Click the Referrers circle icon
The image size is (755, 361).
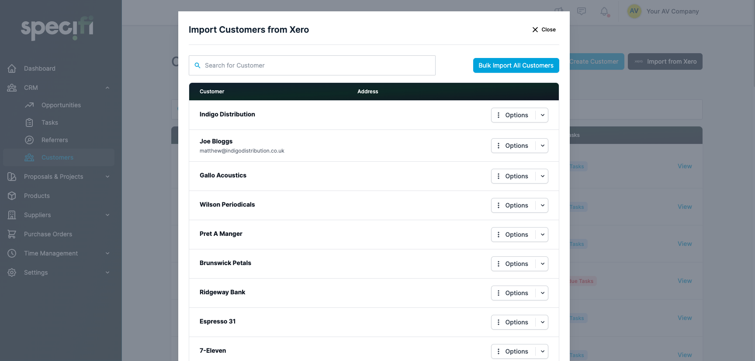coord(29,140)
